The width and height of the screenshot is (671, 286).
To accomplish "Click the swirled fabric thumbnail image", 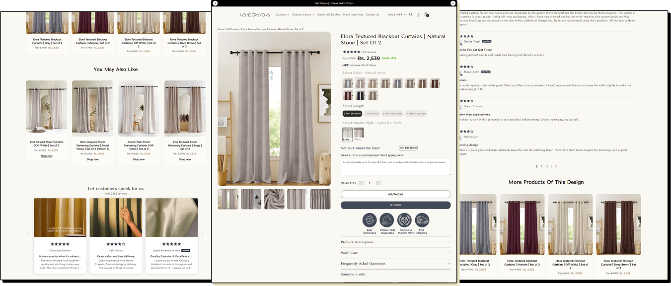I will [274, 199].
